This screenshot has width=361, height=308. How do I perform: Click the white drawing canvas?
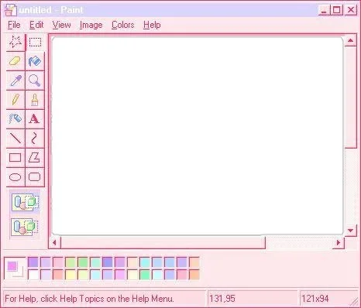[x=198, y=136]
